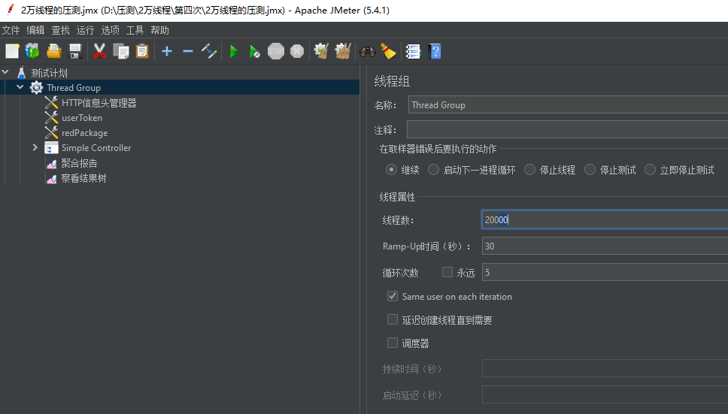This screenshot has width=728, height=414.
Task: Click the 持续时间（秒）field
Action: click(x=605, y=369)
